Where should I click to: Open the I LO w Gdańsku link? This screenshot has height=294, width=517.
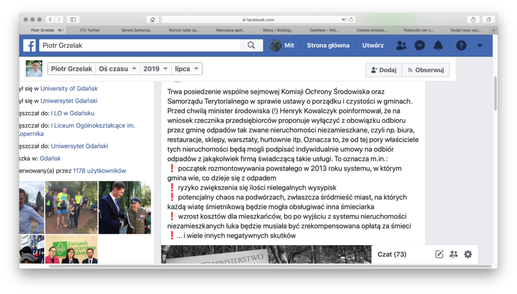73,113
